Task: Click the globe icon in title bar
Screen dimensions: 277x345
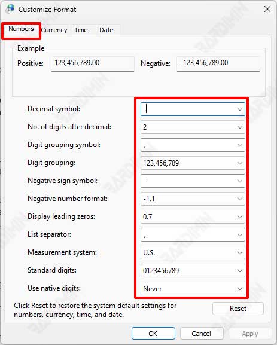Action: point(10,9)
